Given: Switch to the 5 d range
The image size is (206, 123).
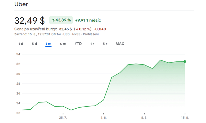Looking at the screenshot, I should (34, 44).
